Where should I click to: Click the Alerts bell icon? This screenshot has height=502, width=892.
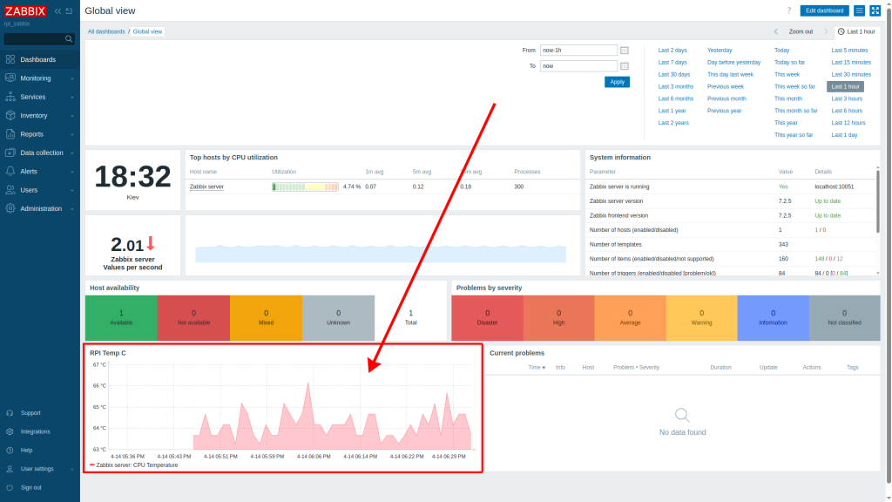(x=10, y=172)
